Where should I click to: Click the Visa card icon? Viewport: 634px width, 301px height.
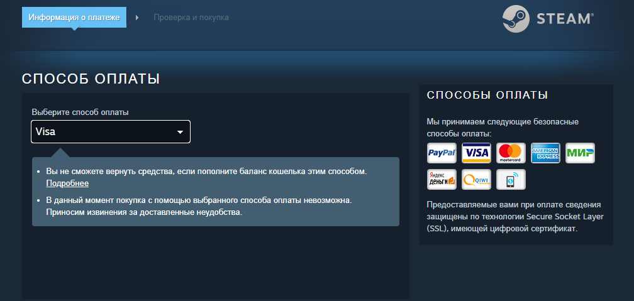click(476, 153)
